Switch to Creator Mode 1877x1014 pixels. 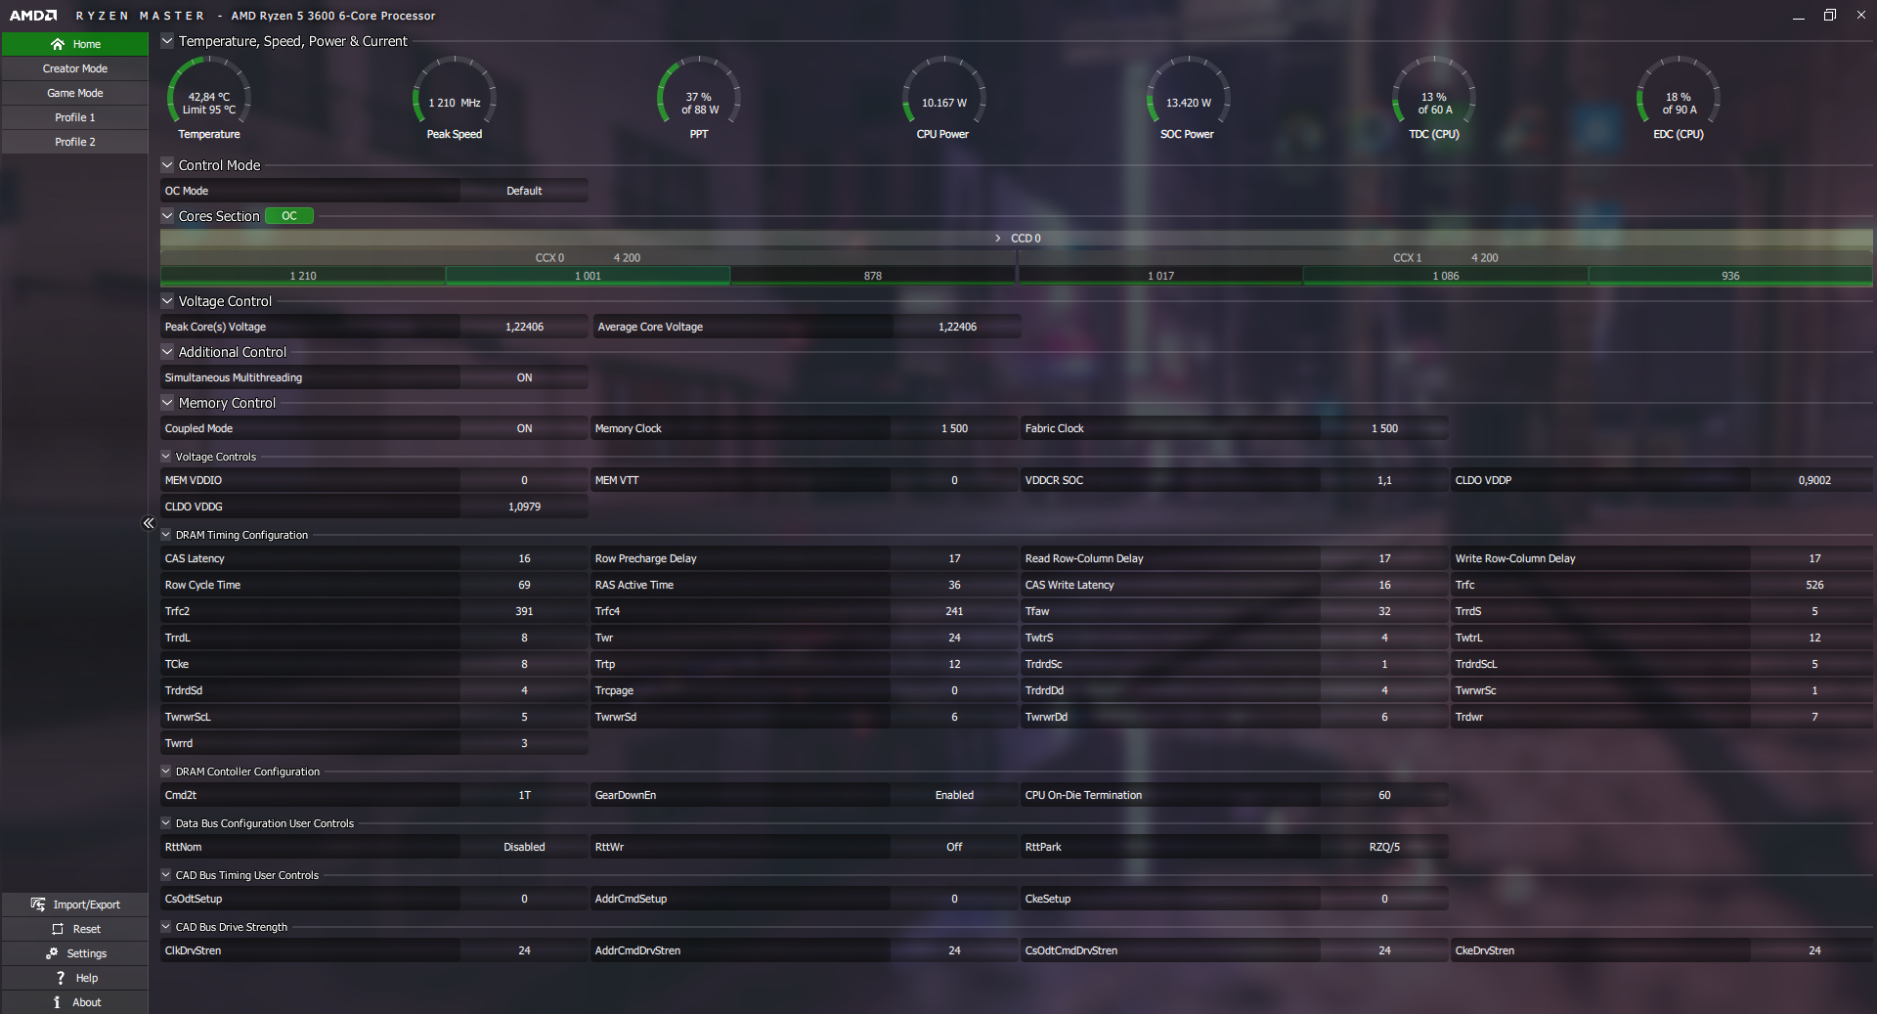tap(75, 68)
